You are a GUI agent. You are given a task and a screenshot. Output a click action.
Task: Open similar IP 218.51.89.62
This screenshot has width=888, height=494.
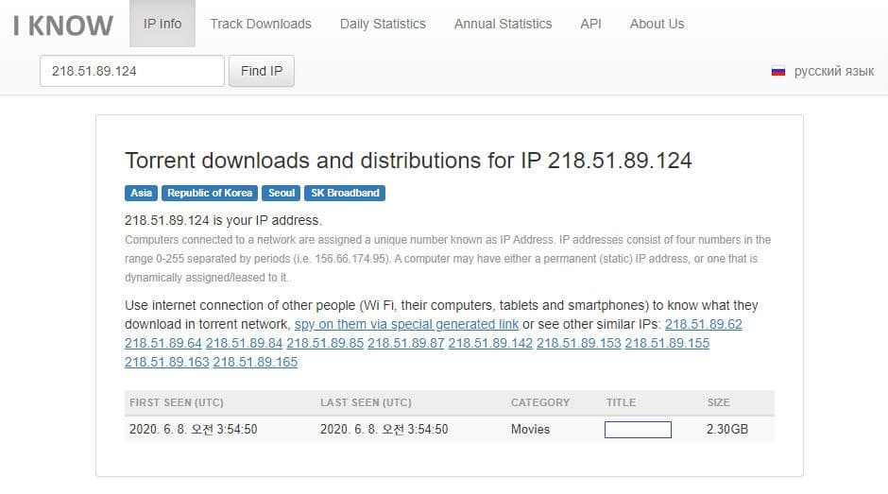pos(704,324)
